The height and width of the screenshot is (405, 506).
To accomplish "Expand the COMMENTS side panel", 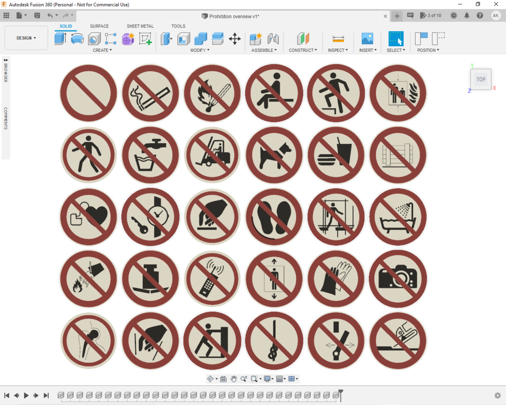I will click(x=5, y=118).
